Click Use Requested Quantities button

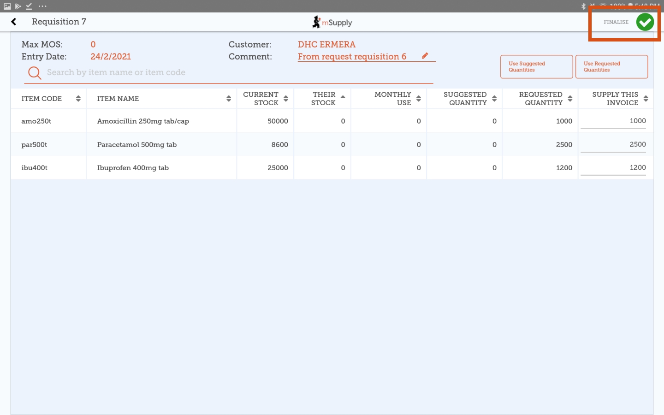pyautogui.click(x=611, y=67)
